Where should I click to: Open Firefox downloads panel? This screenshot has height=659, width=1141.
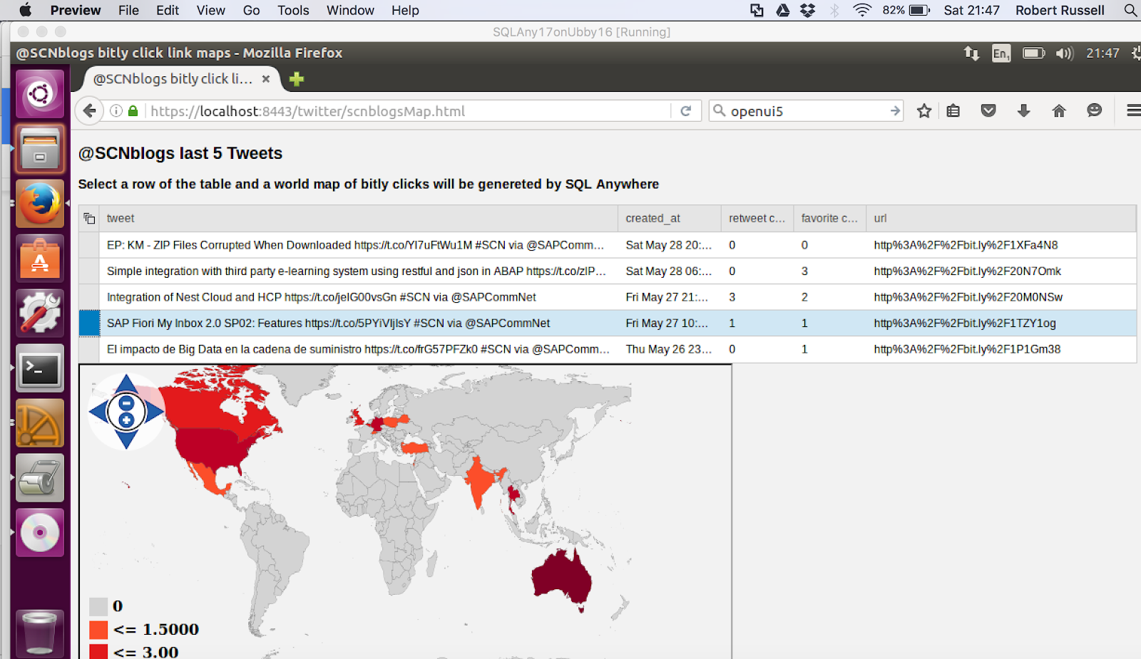click(x=1023, y=110)
